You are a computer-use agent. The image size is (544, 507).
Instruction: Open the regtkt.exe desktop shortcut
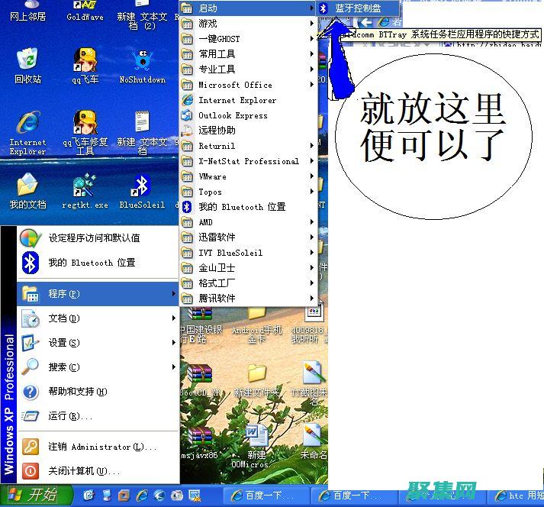pyautogui.click(x=85, y=189)
